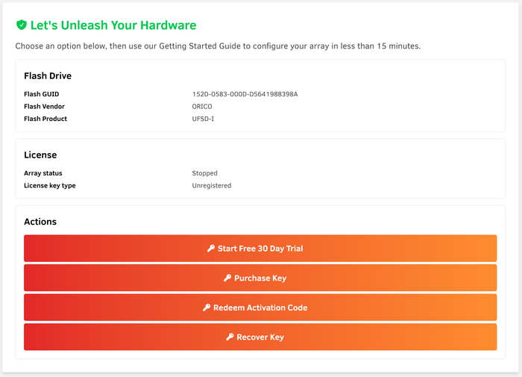This screenshot has height=377, width=522.
Task: Select the Unregistered license key type value
Action: coord(211,185)
